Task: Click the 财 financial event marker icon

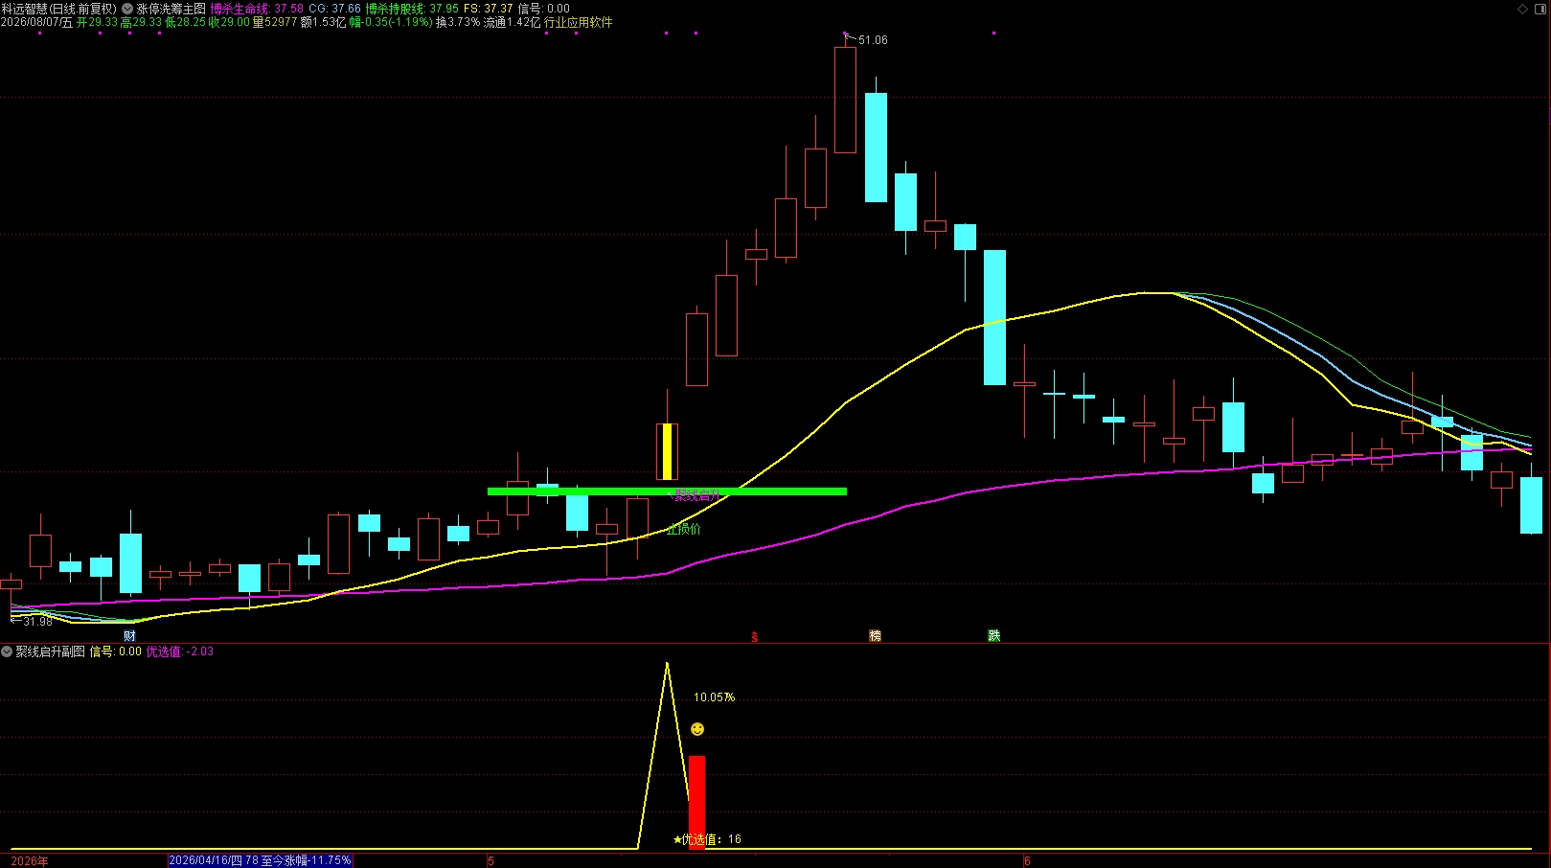Action: click(x=129, y=636)
